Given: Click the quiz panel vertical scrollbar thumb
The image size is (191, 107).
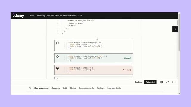Looking at the screenshot, I should click(x=177, y=23).
